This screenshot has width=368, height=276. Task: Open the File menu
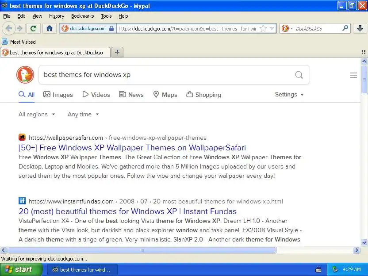point(7,16)
